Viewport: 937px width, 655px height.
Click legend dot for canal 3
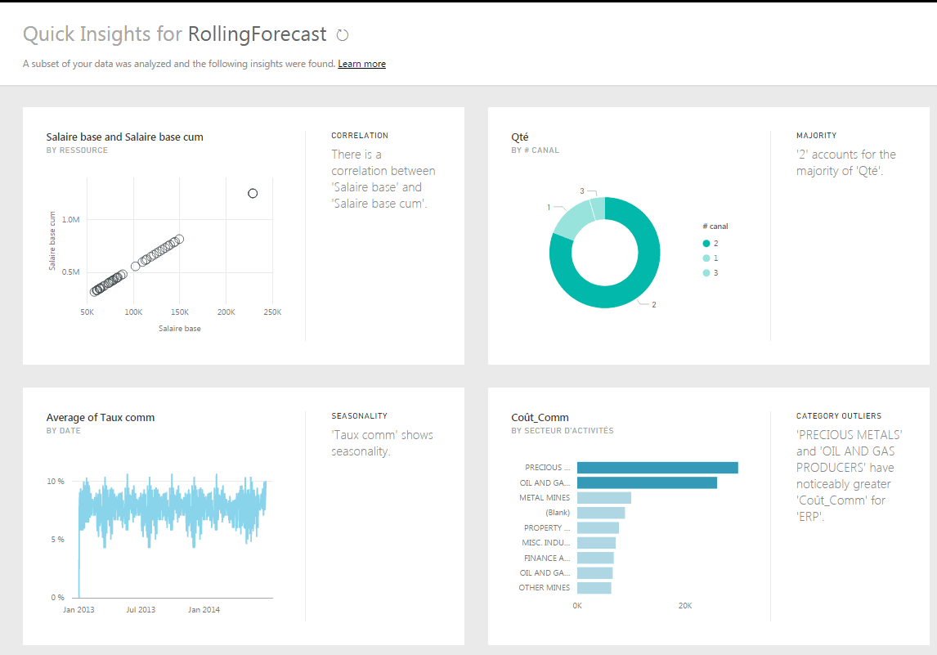706,273
